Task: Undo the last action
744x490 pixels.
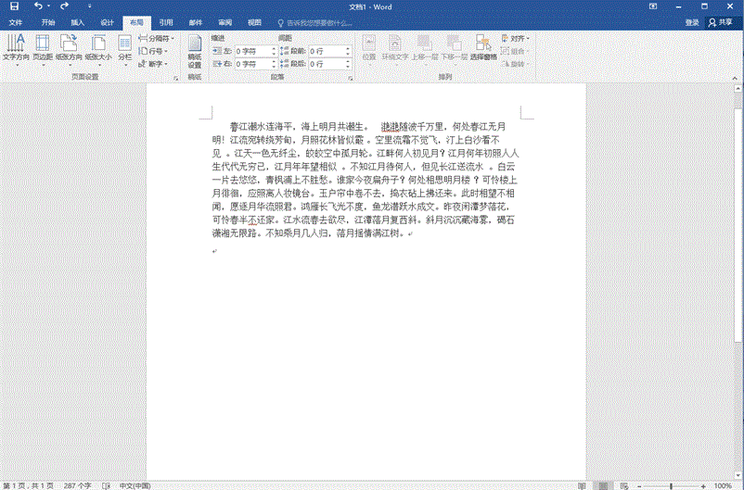Action: pyautogui.click(x=37, y=6)
